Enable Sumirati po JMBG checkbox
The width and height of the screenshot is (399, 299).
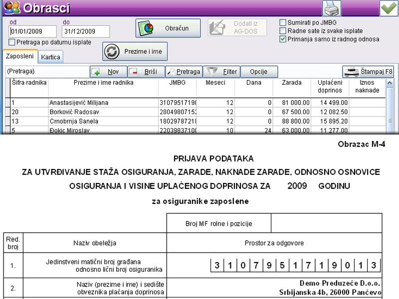(283, 22)
